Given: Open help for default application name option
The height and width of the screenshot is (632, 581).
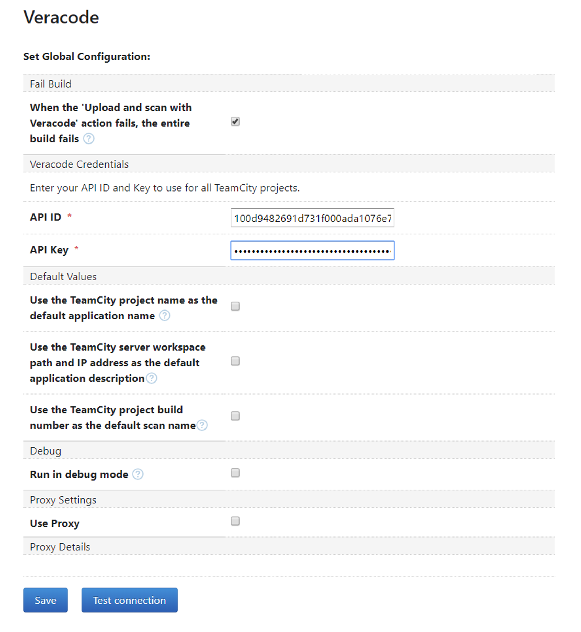Looking at the screenshot, I should coord(164,315).
